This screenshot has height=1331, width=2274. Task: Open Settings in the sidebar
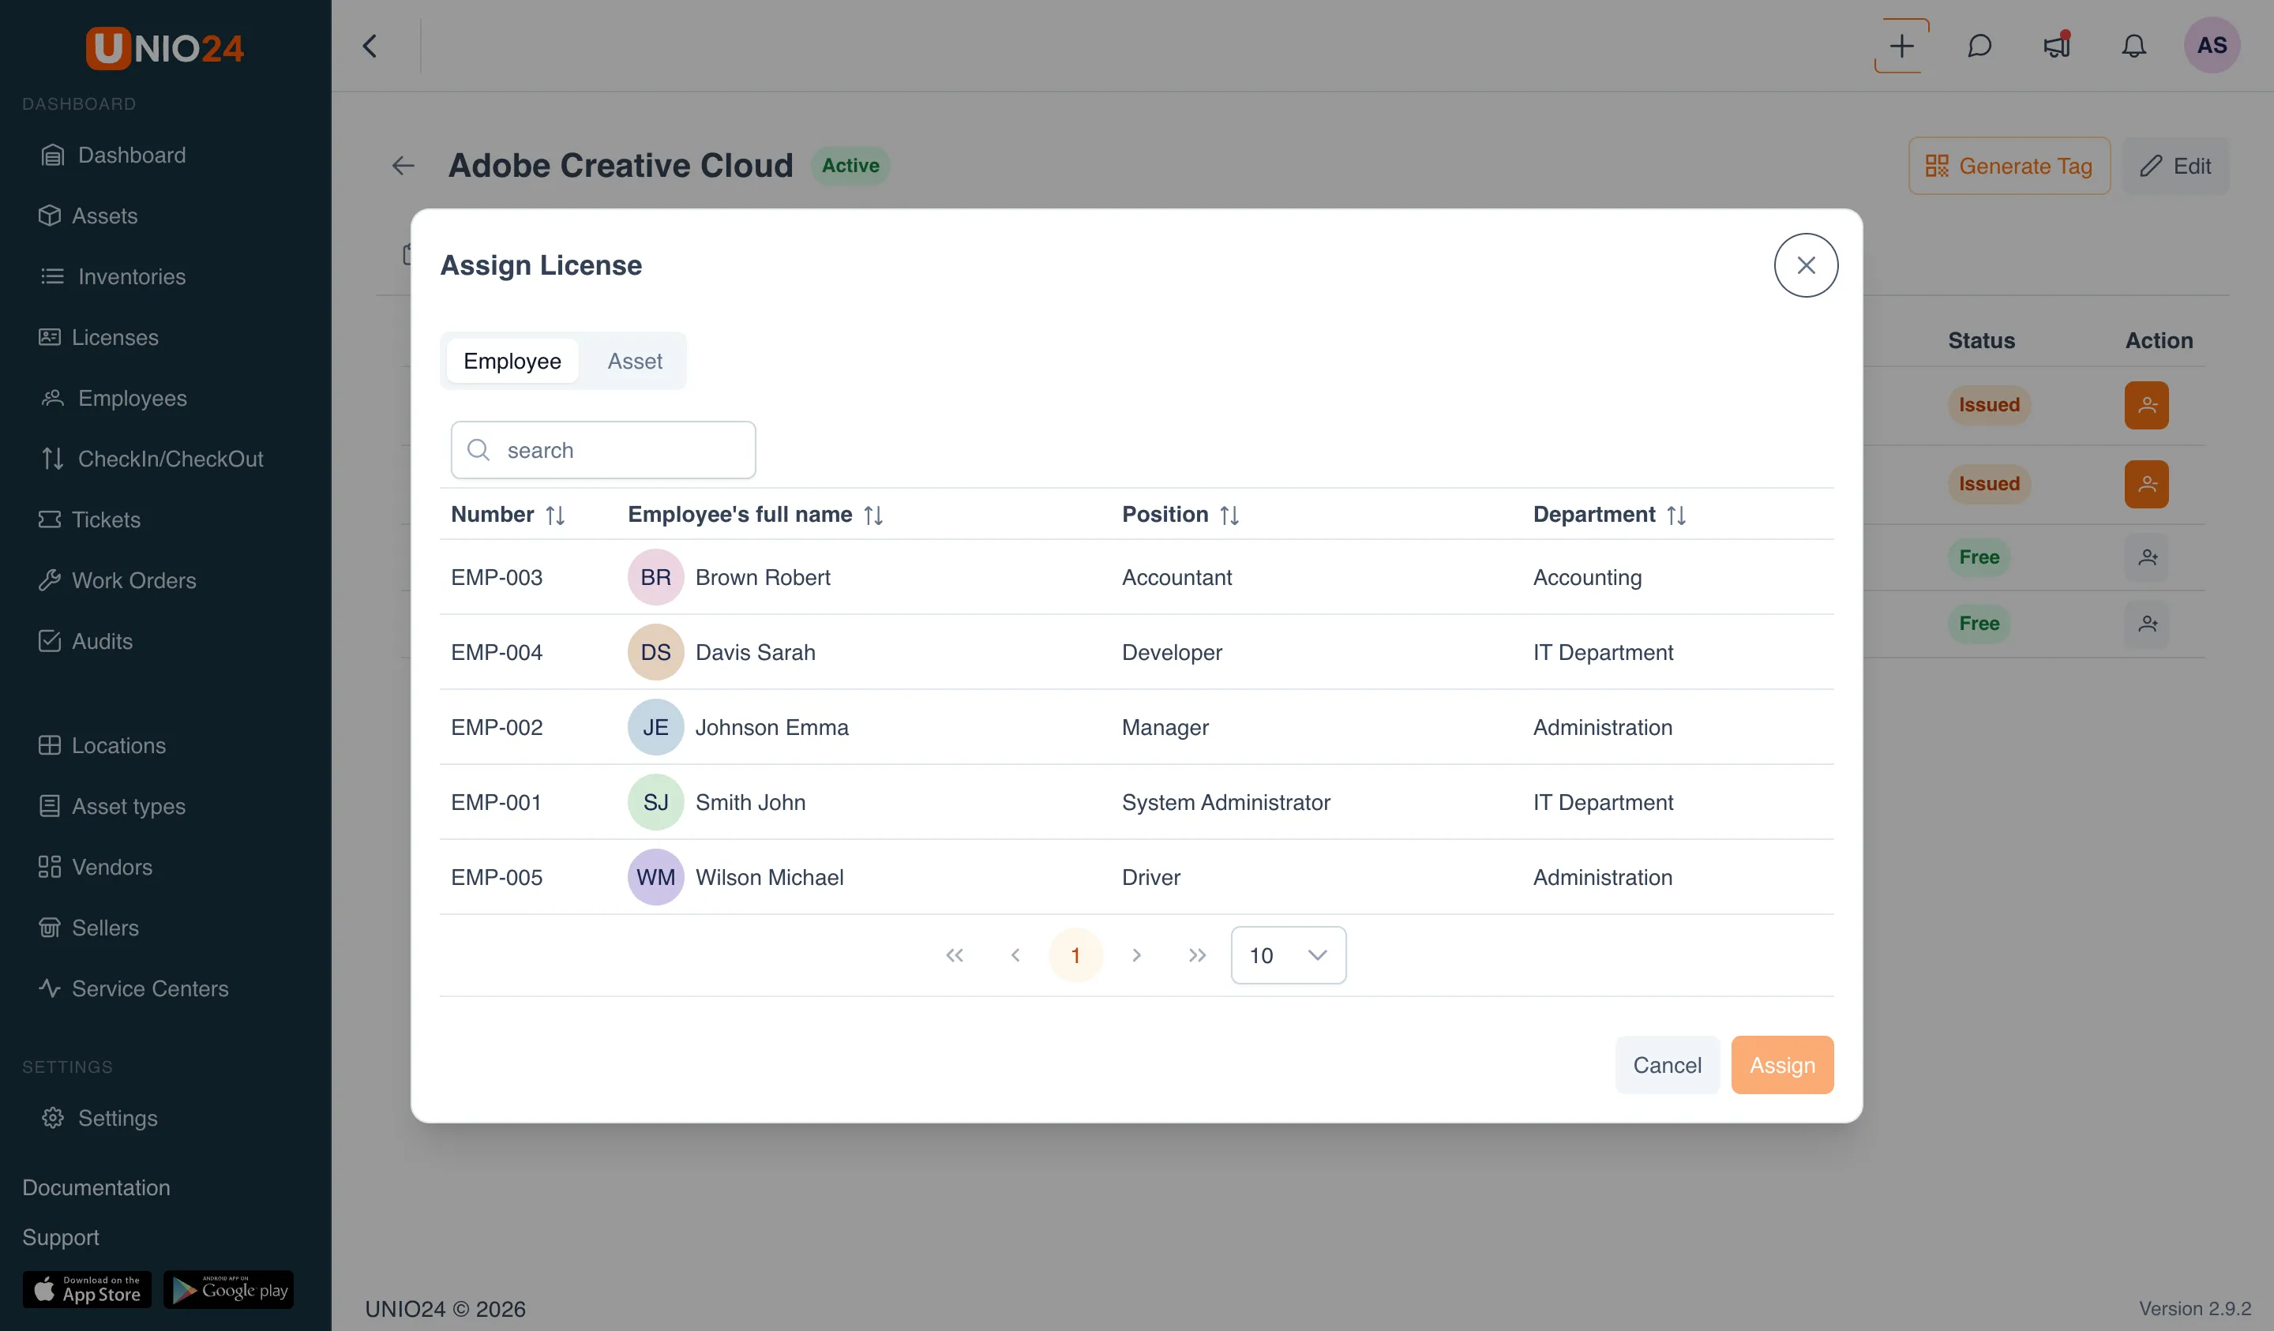(x=99, y=1118)
